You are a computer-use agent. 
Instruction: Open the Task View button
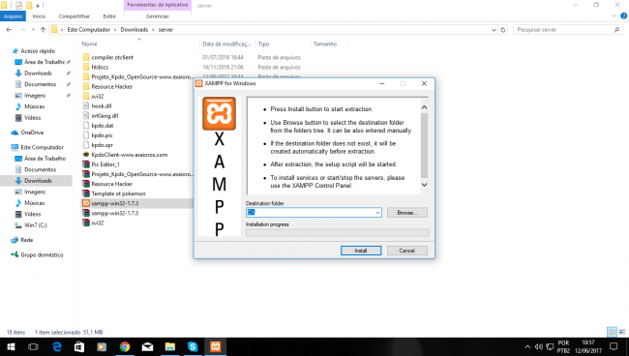(33, 346)
